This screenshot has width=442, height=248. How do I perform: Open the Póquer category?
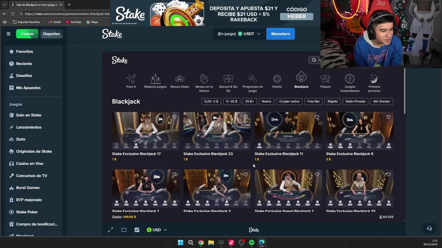pyautogui.click(x=325, y=78)
